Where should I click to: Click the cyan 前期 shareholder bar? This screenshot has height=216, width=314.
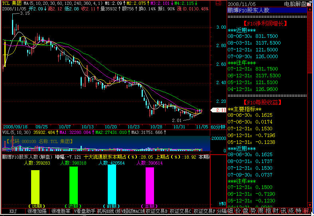[x=112, y=184]
